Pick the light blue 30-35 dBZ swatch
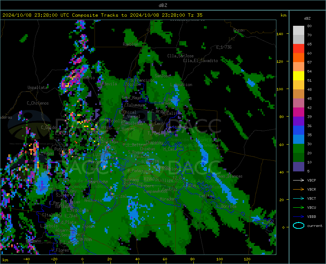The height and width of the screenshot is (264, 326). [298, 139]
